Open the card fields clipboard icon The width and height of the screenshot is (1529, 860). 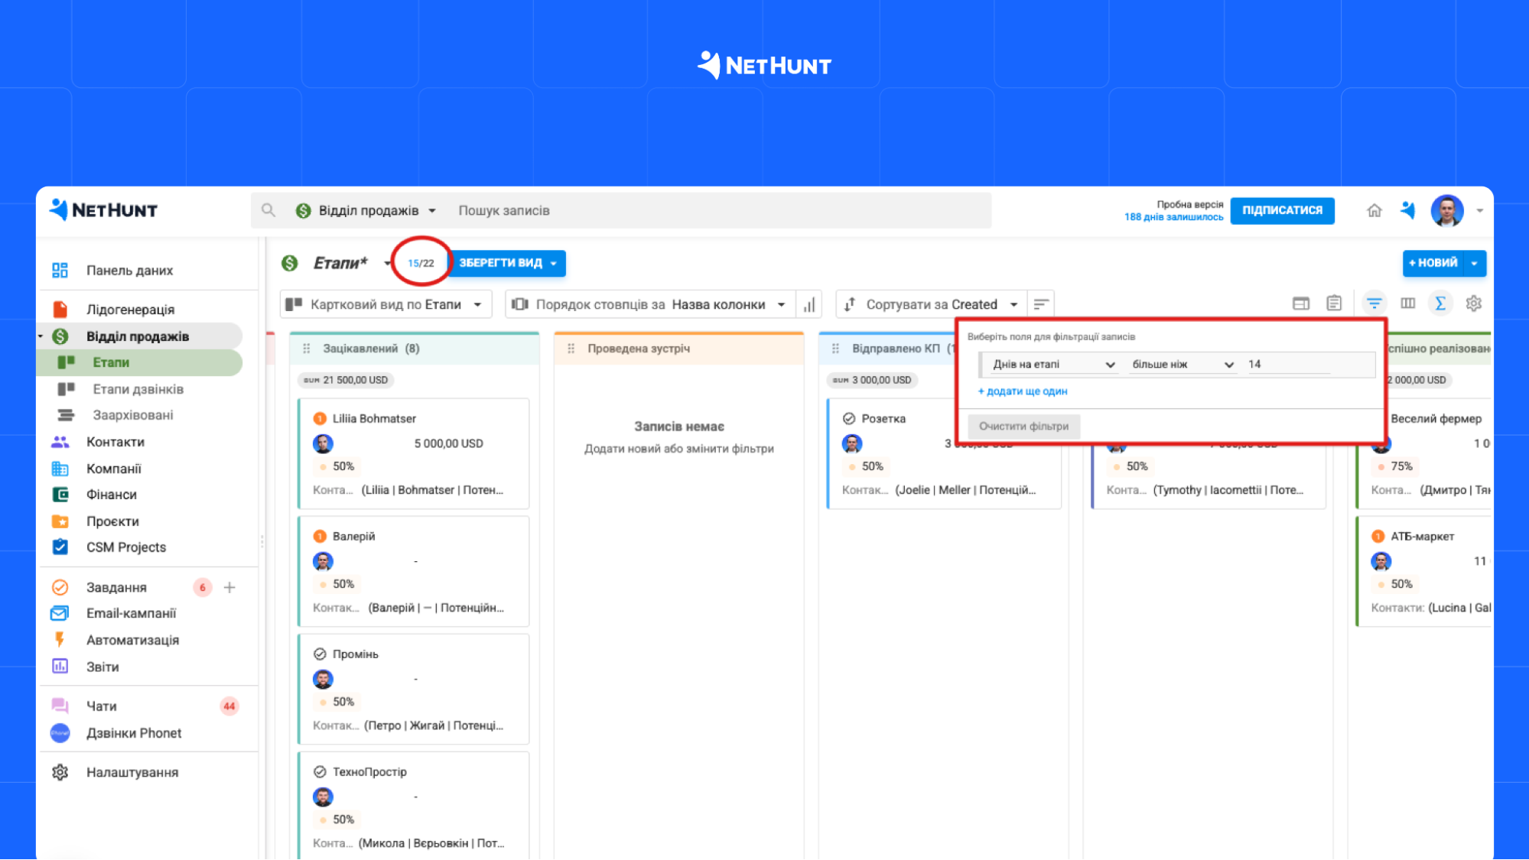1334,303
